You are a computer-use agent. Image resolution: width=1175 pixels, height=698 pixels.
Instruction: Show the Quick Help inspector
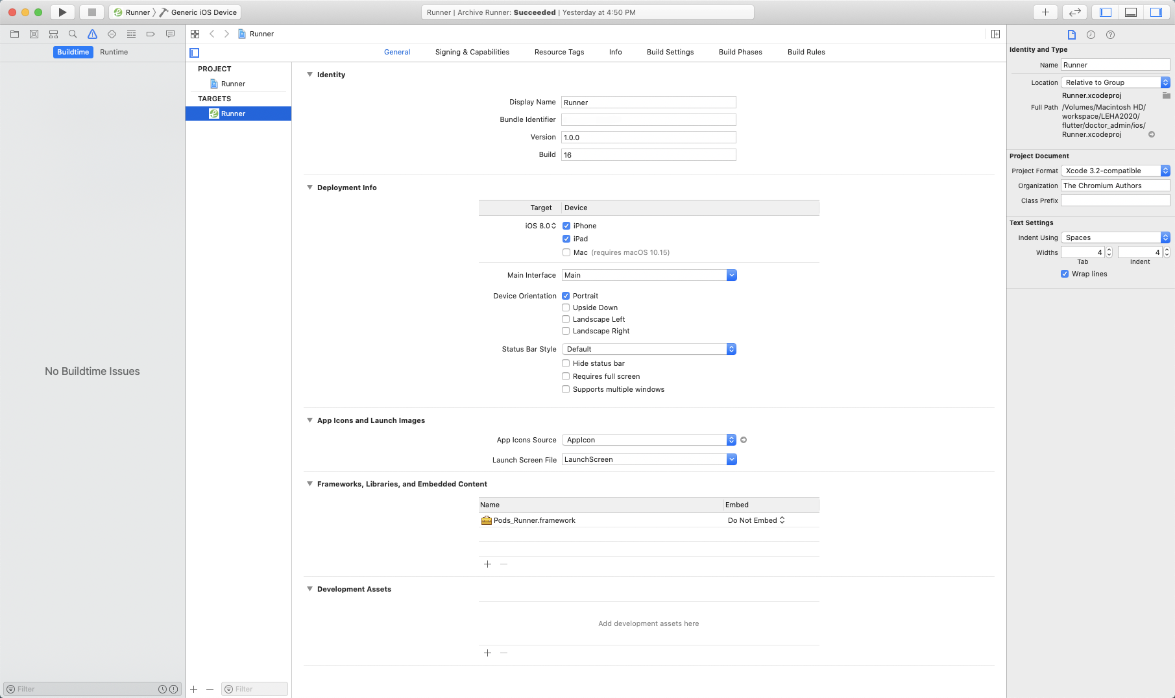click(1110, 34)
